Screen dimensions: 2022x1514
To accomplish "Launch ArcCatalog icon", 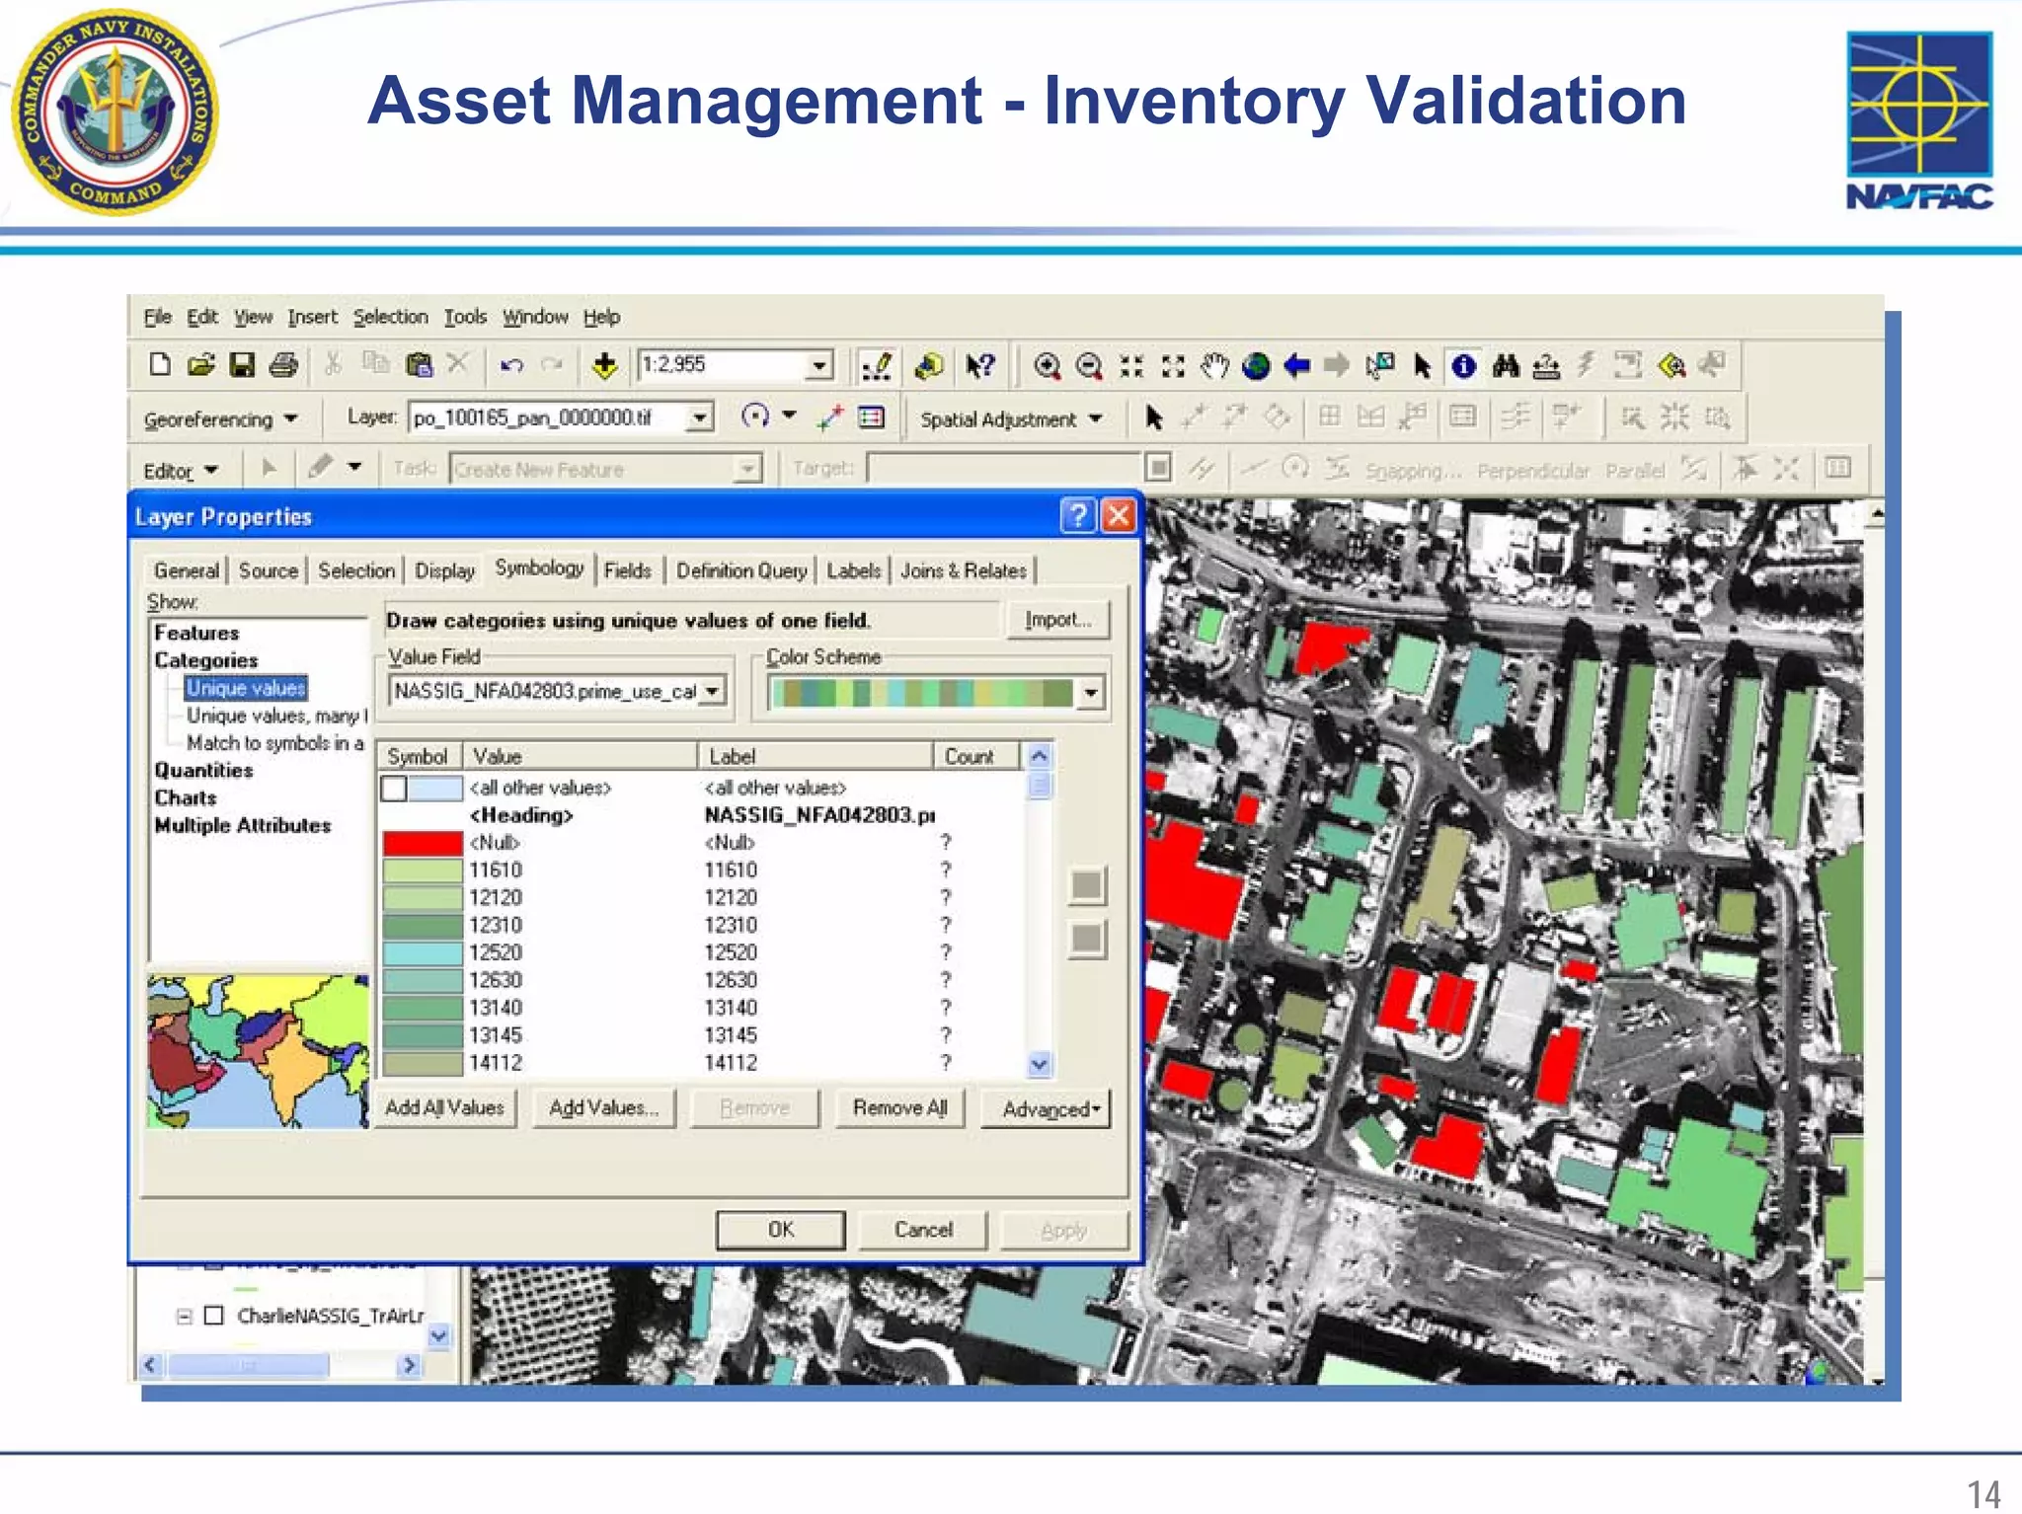I will 928,366.
